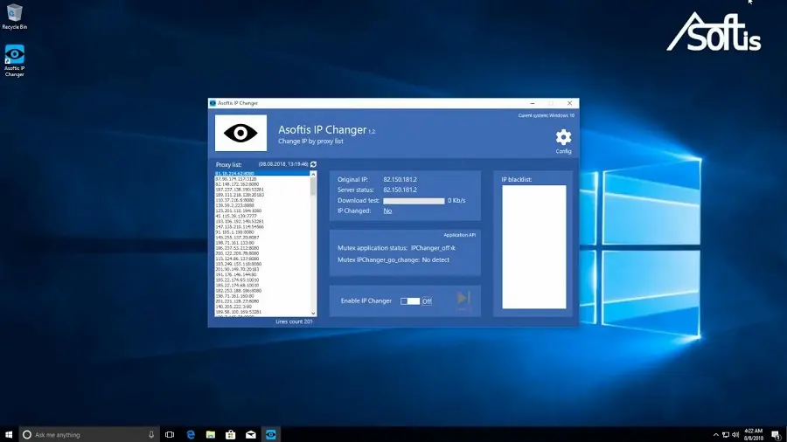
Task: Select the highlighted first proxy entry
Action: point(262,173)
